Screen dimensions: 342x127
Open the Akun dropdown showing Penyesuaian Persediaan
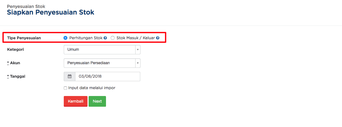click(102, 63)
